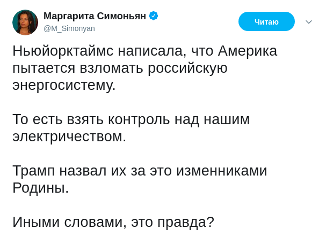Click the word Родины
The width and height of the screenshot is (326, 236).
click(x=40, y=188)
